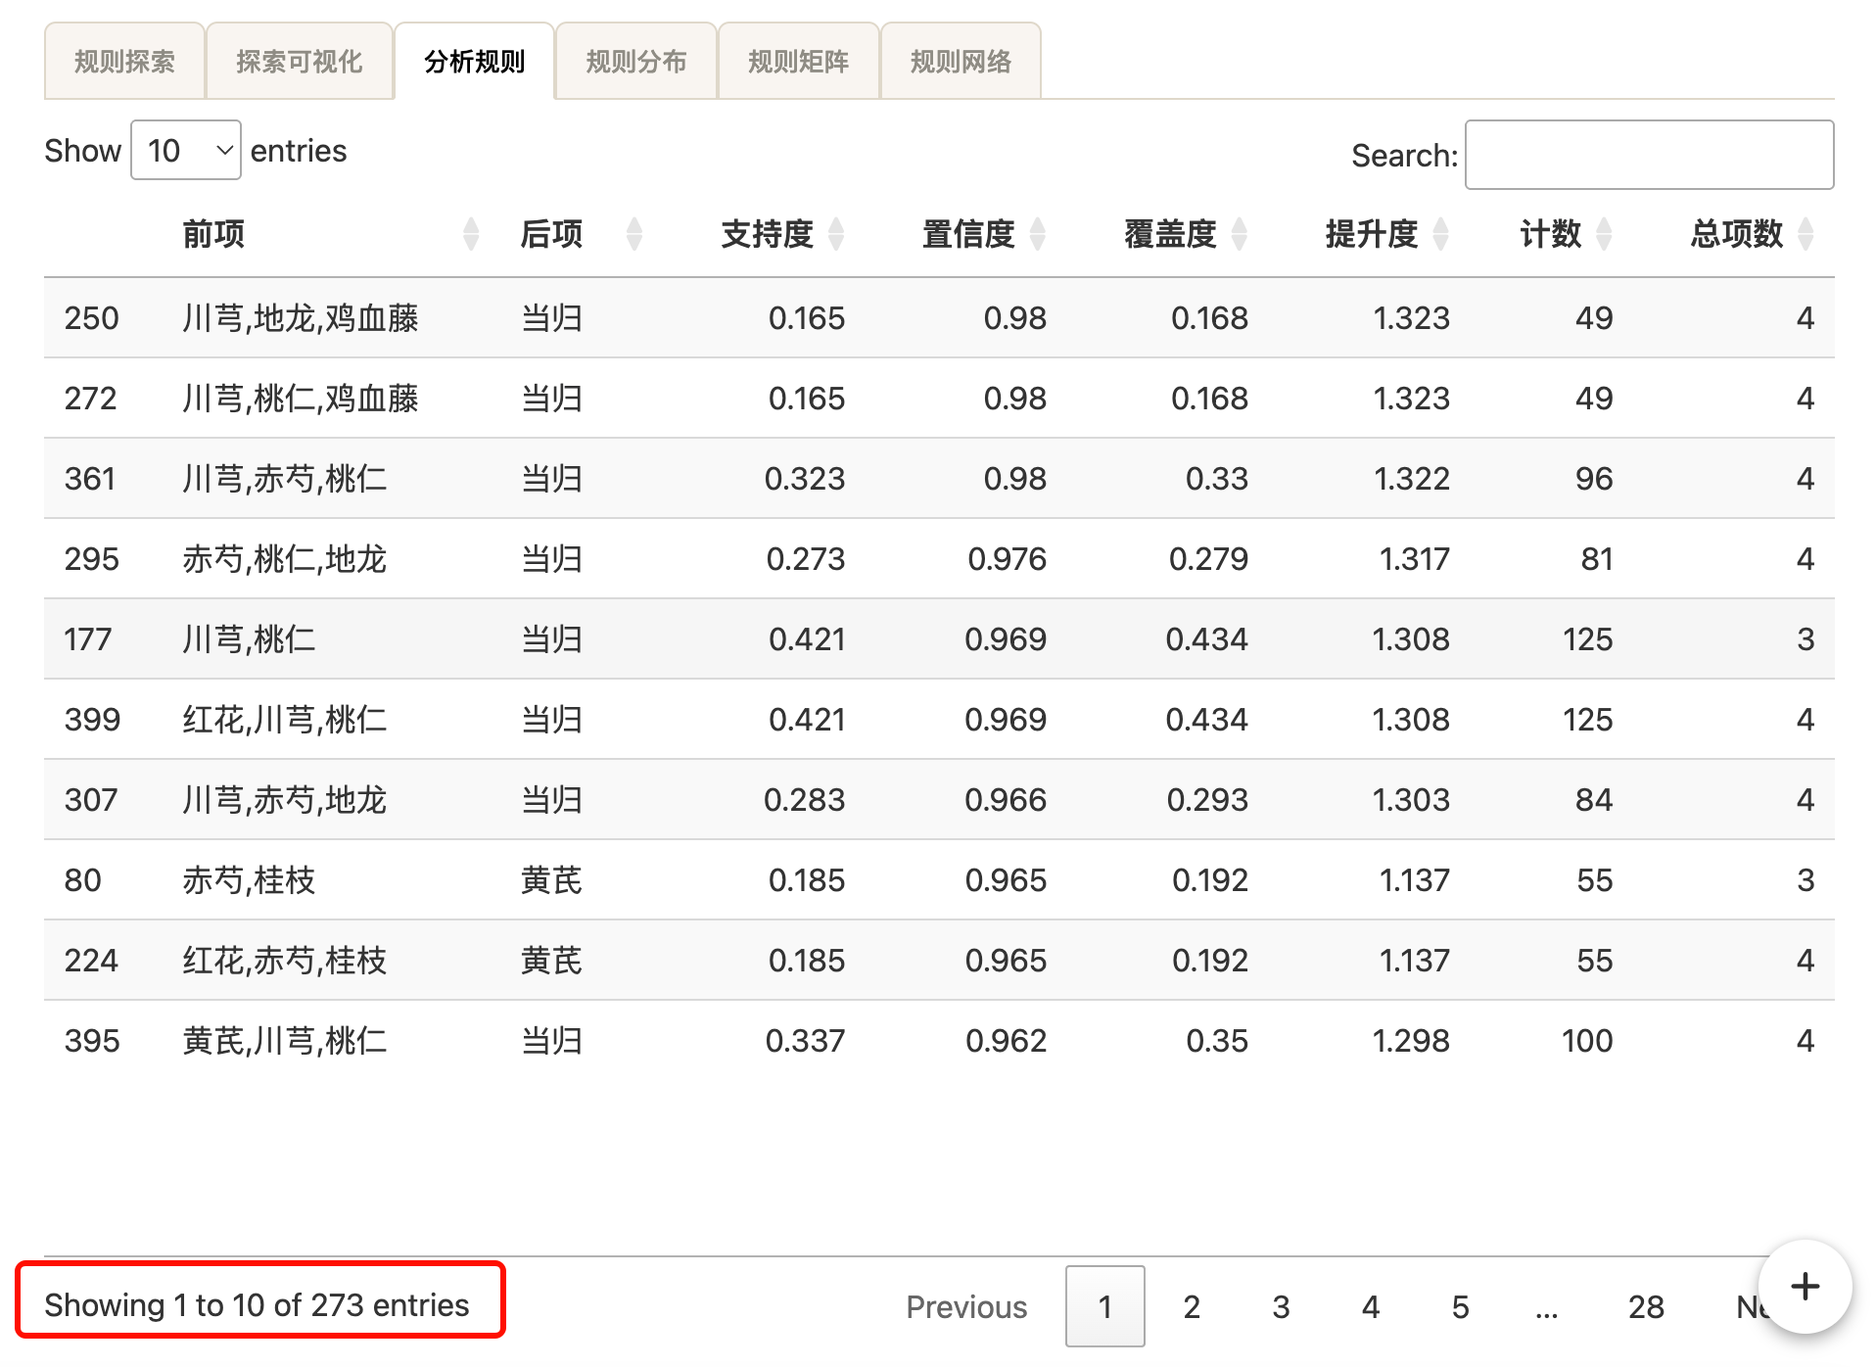
Task: Open the Show entries count dropdown
Action: click(x=186, y=150)
